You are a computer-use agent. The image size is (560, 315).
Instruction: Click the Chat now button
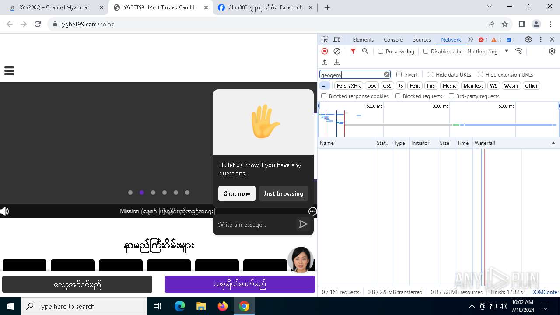pyautogui.click(x=237, y=193)
